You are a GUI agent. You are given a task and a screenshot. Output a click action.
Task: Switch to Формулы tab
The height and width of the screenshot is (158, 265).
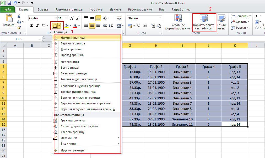[96, 9]
